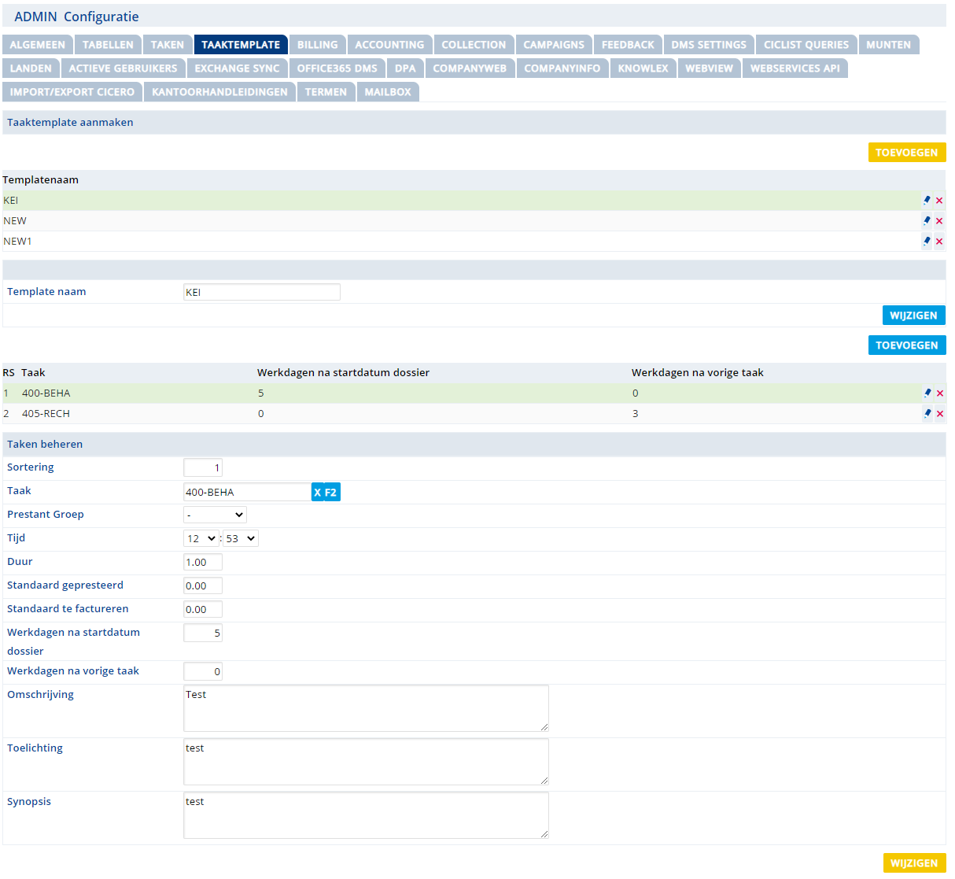Open the Prestant Groep dropdown
955x879 pixels.
[215, 515]
